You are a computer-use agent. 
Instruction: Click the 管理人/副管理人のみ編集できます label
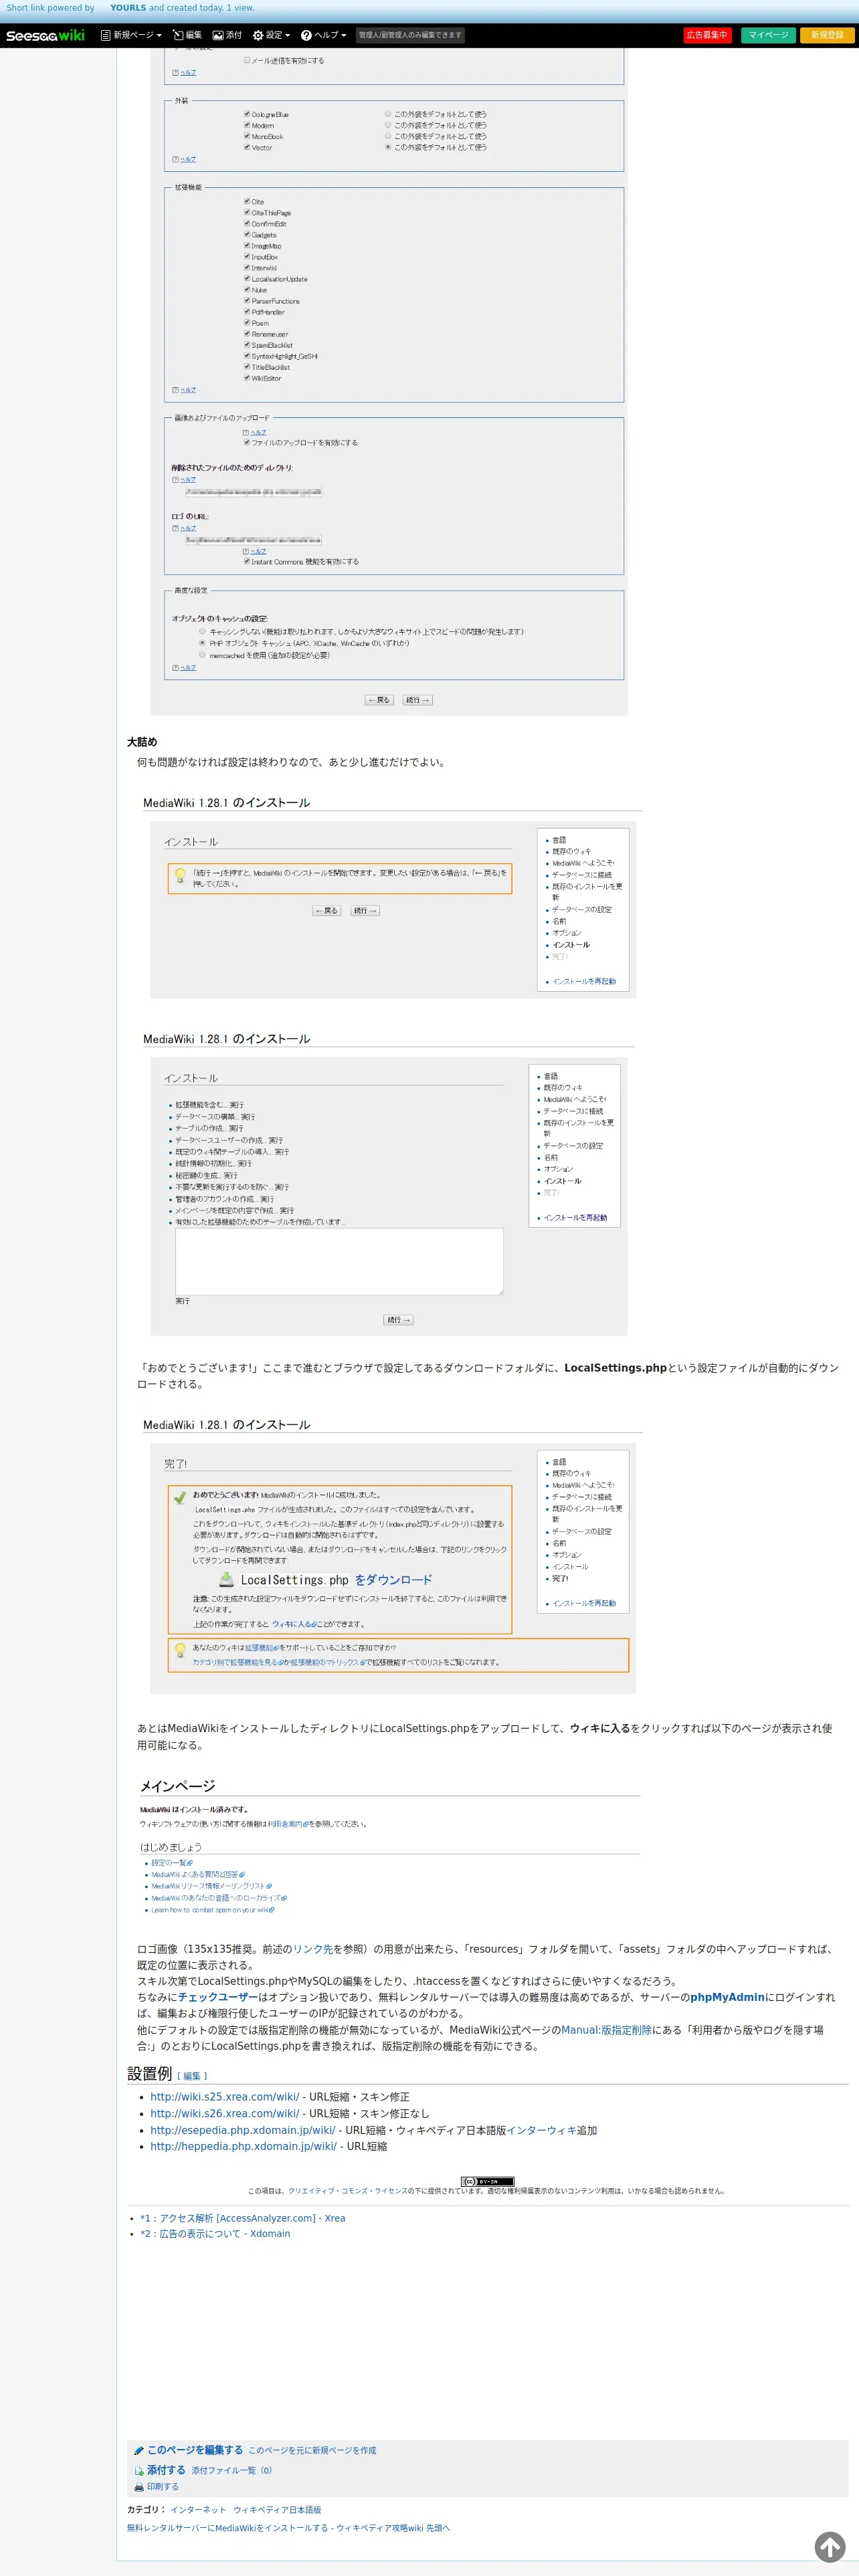(410, 35)
